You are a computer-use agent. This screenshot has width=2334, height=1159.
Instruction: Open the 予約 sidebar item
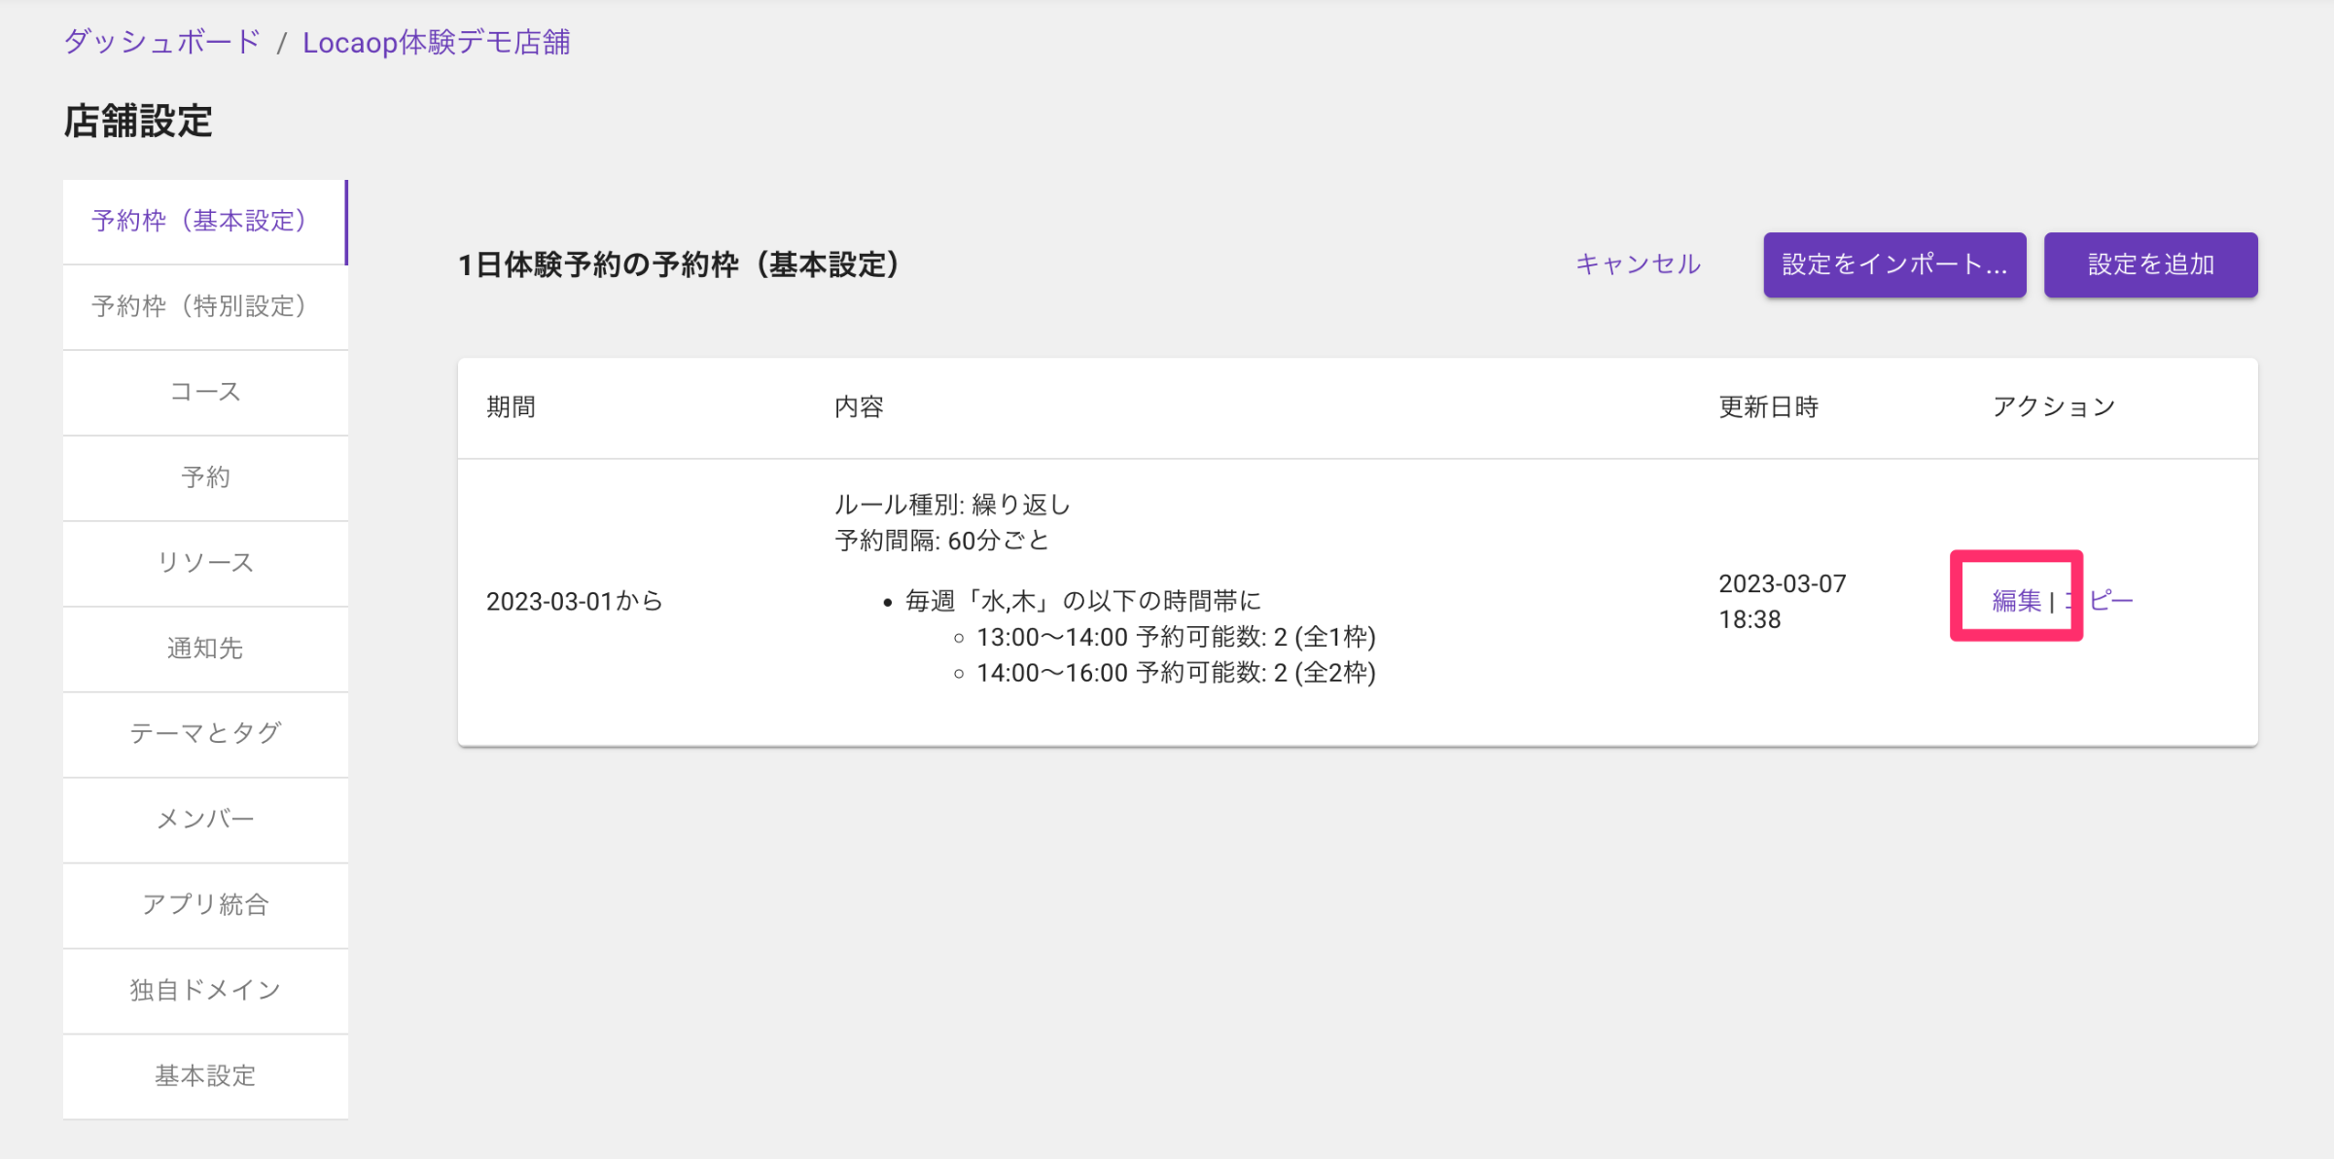pyautogui.click(x=204, y=477)
